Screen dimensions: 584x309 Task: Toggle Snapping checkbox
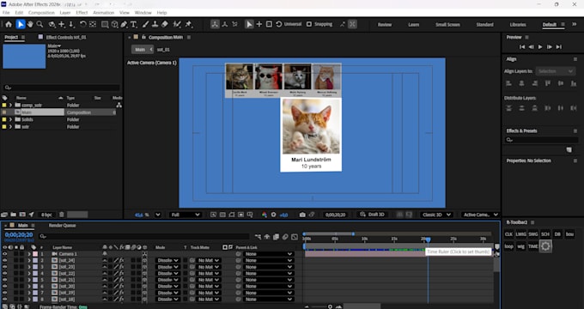tap(309, 24)
